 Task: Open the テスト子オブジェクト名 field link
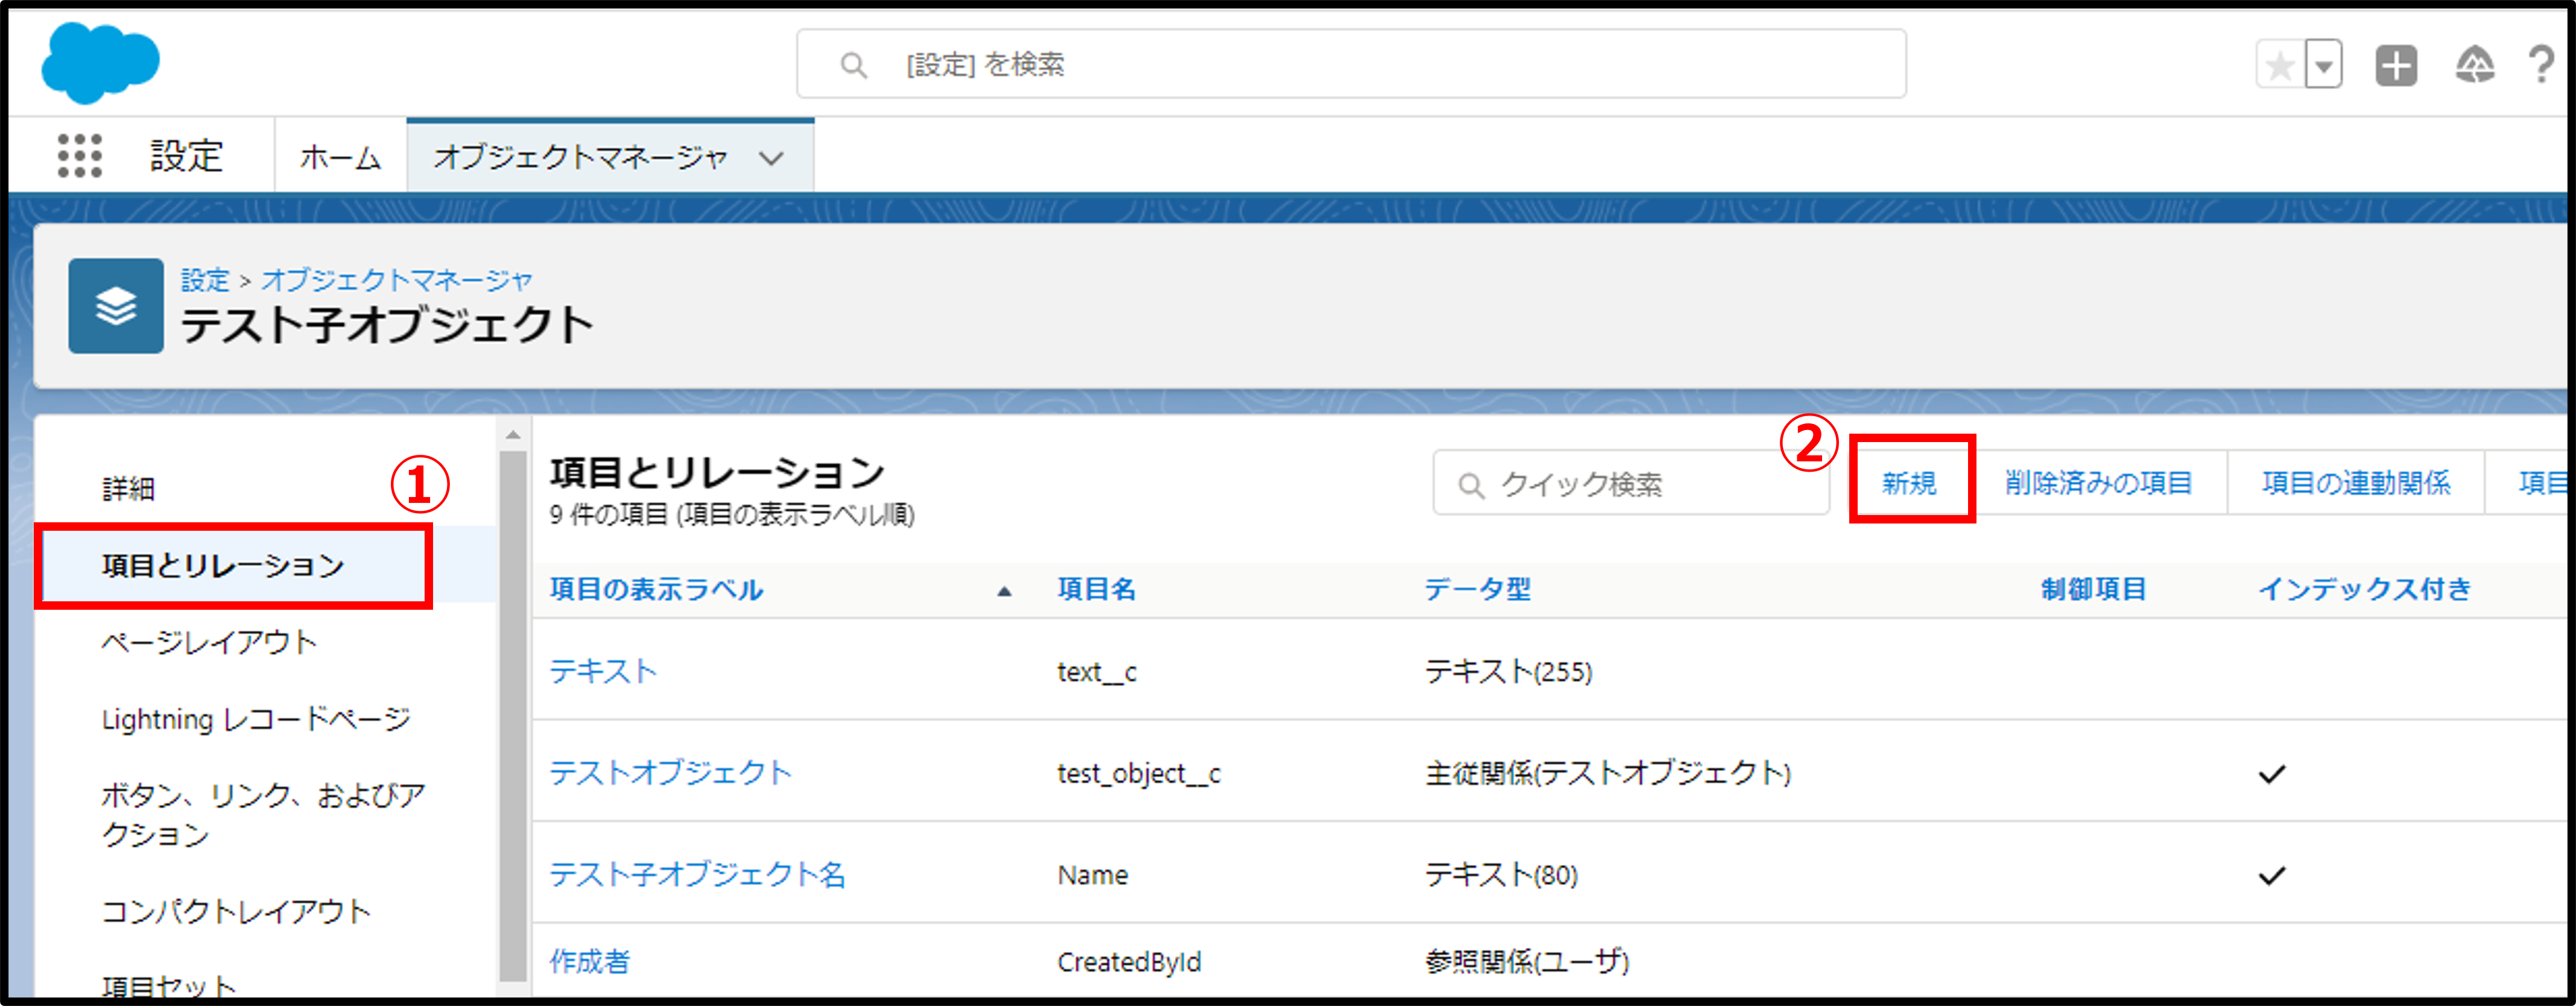697,875
